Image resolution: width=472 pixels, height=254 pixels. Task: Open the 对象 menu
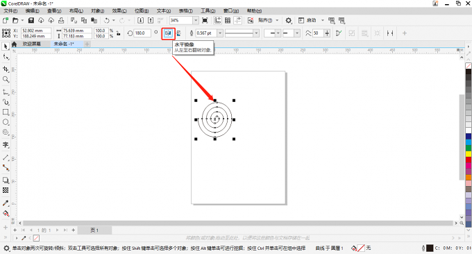98,11
